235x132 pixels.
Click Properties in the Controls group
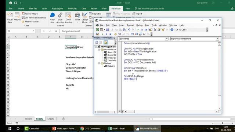pyautogui.click(x=95, y=14)
